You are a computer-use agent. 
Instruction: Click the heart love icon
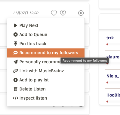[54, 13]
